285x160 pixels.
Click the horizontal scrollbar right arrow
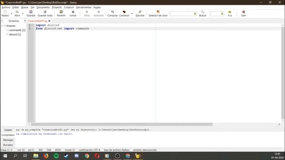click(x=279, y=124)
